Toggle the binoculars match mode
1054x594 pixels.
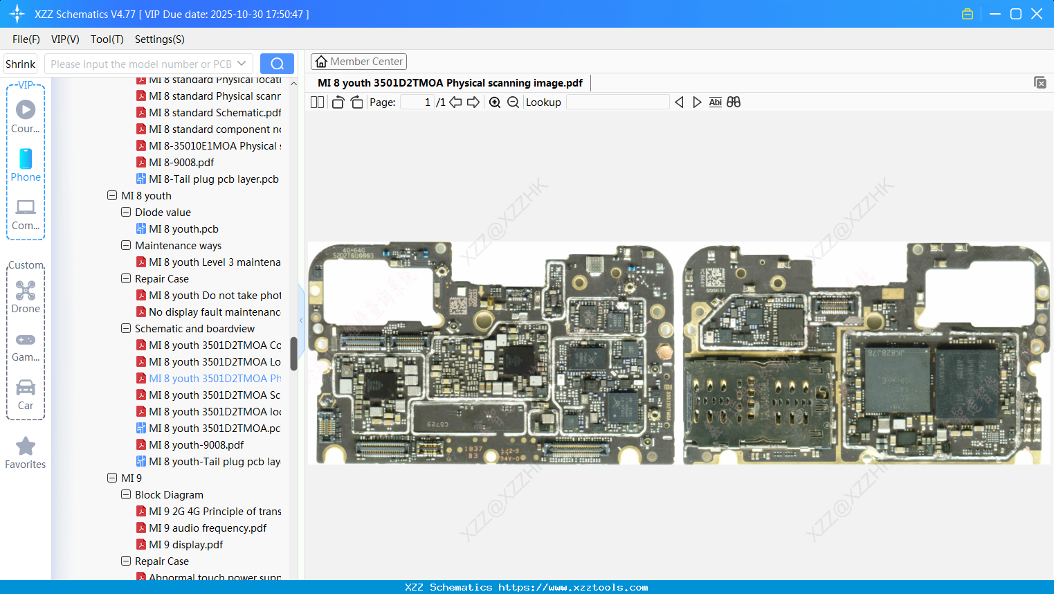point(734,102)
